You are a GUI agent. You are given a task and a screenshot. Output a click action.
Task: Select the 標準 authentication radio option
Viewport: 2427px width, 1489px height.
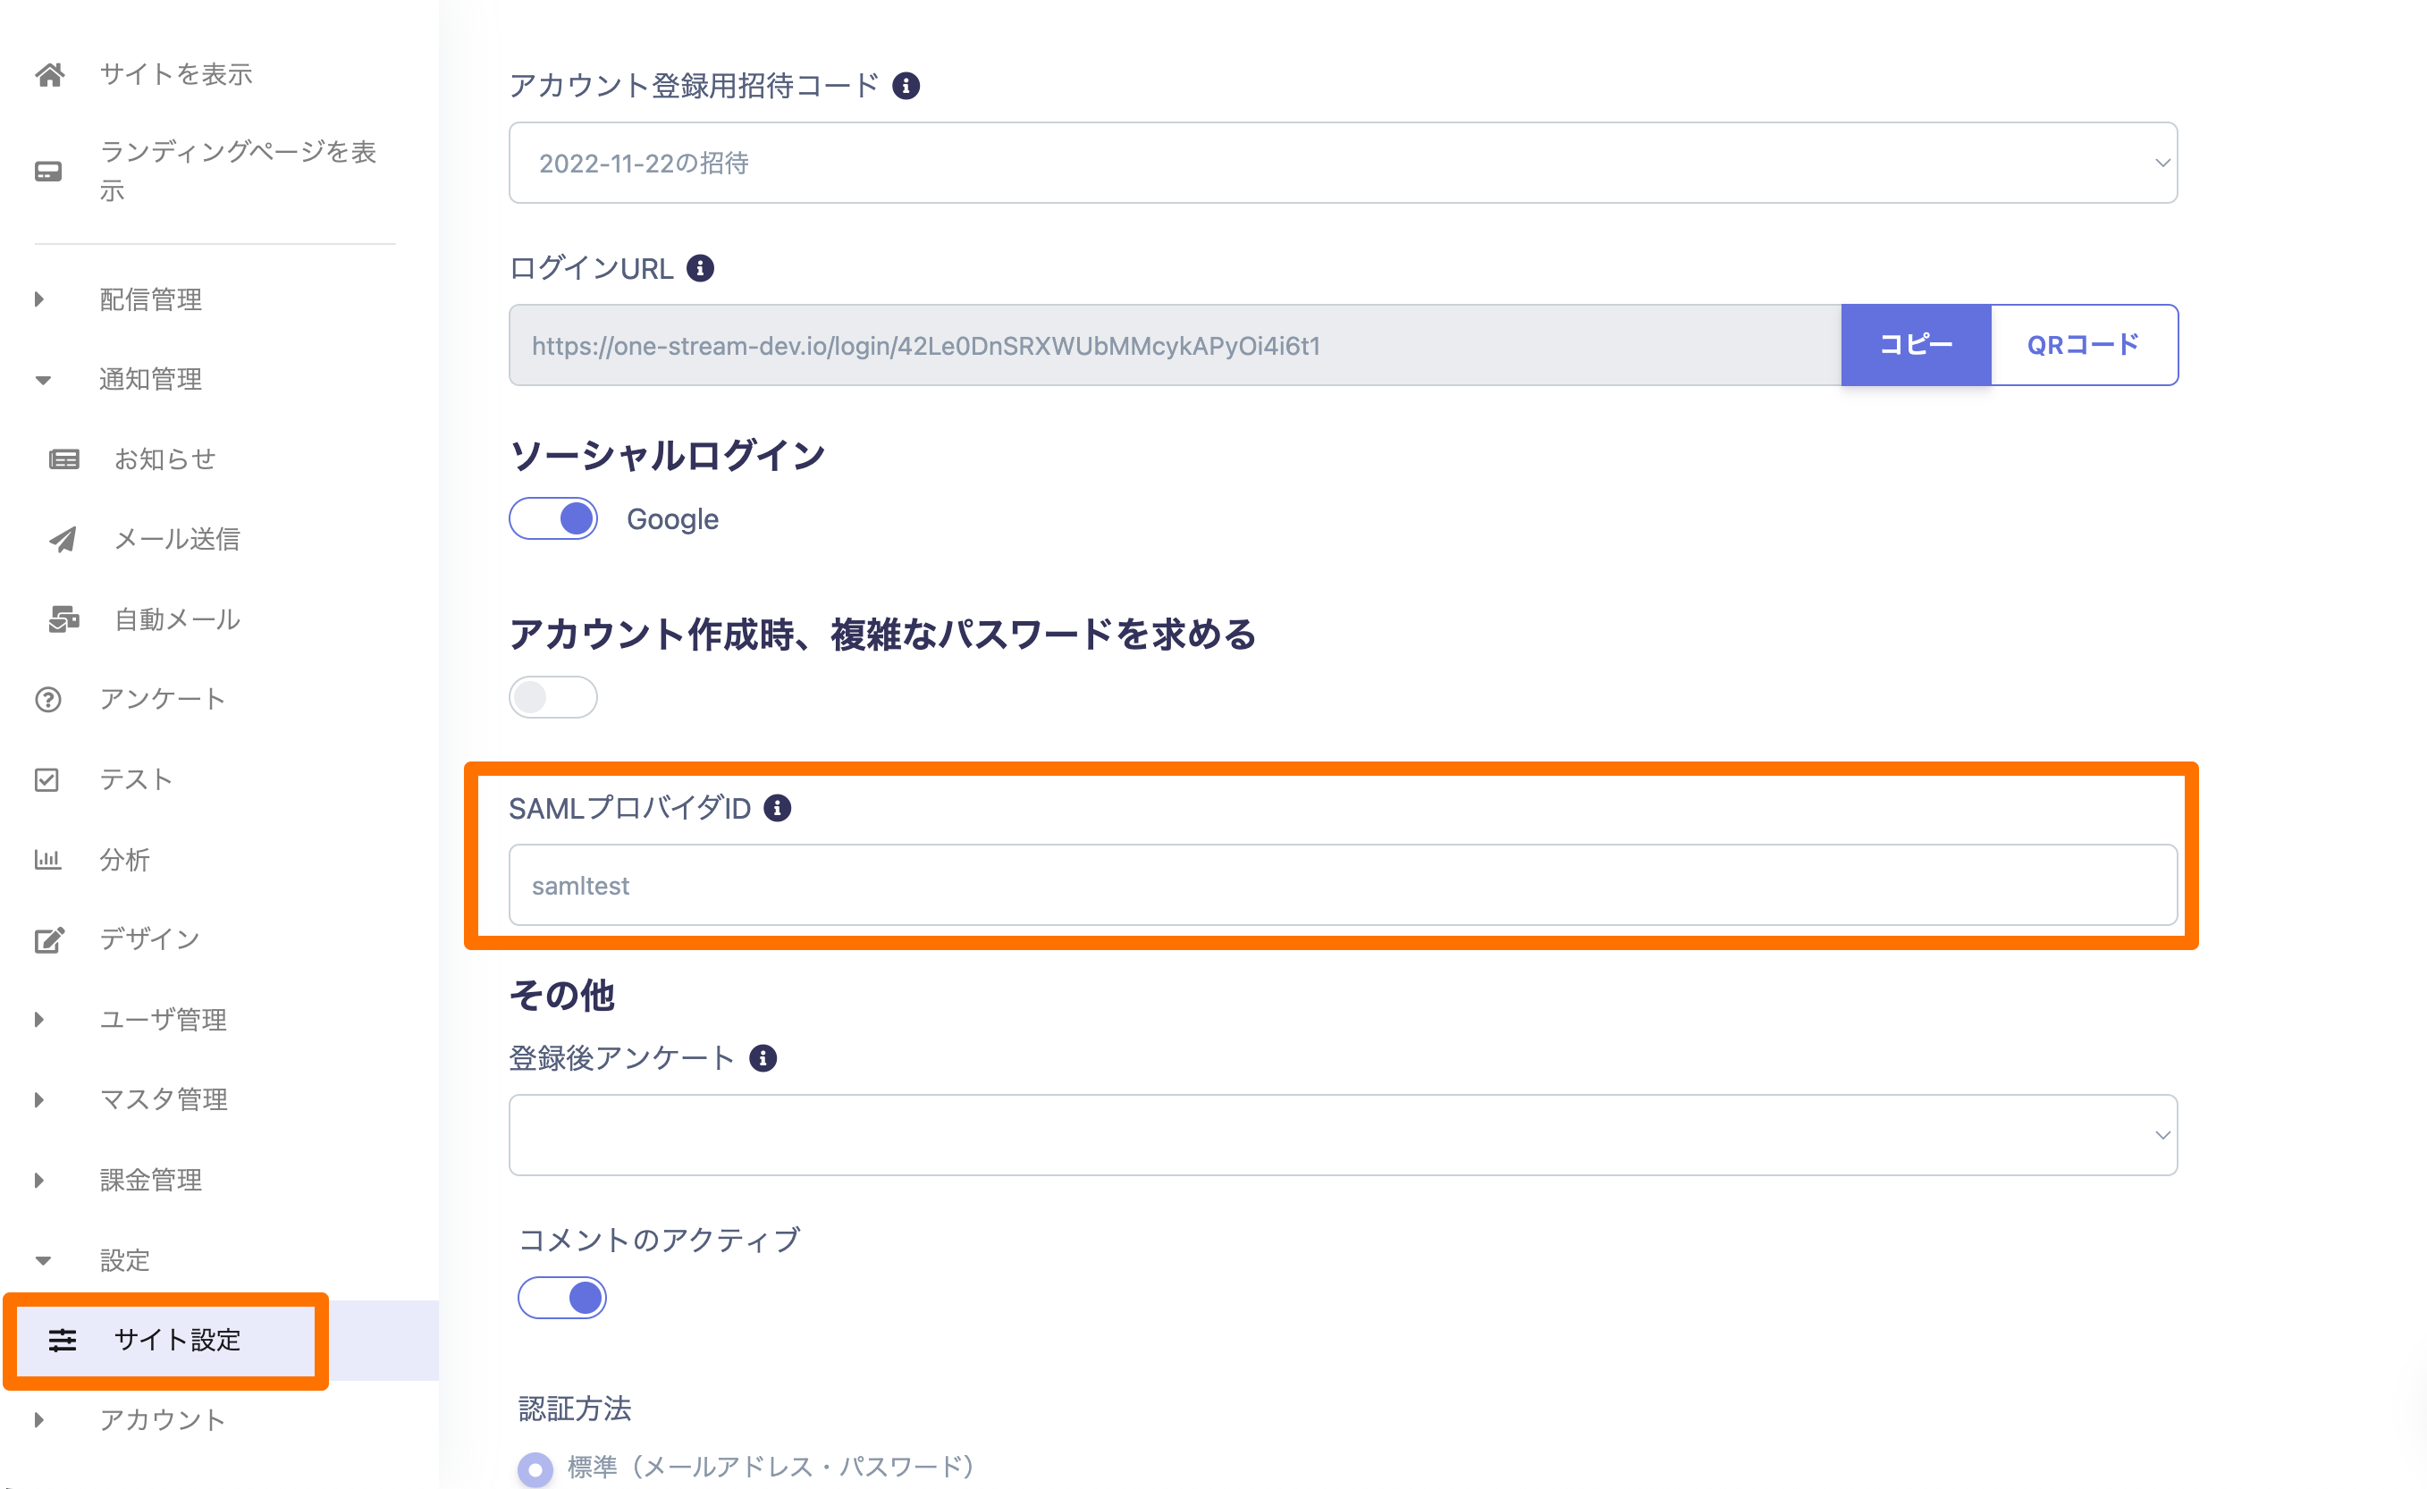(x=535, y=1468)
